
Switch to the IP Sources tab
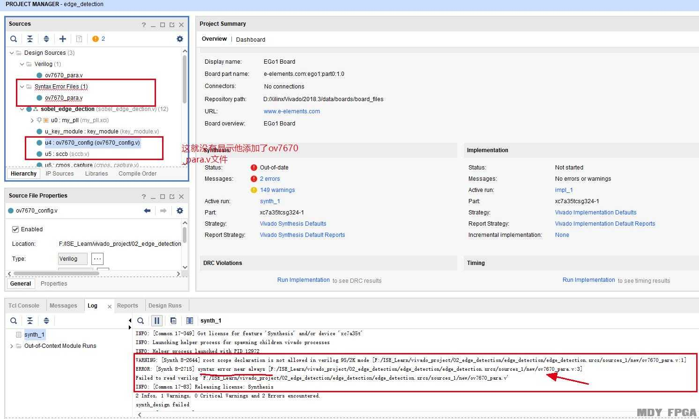59,174
